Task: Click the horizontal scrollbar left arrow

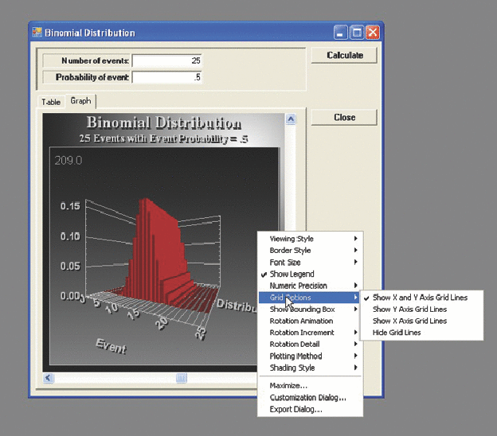Action: tap(49, 378)
